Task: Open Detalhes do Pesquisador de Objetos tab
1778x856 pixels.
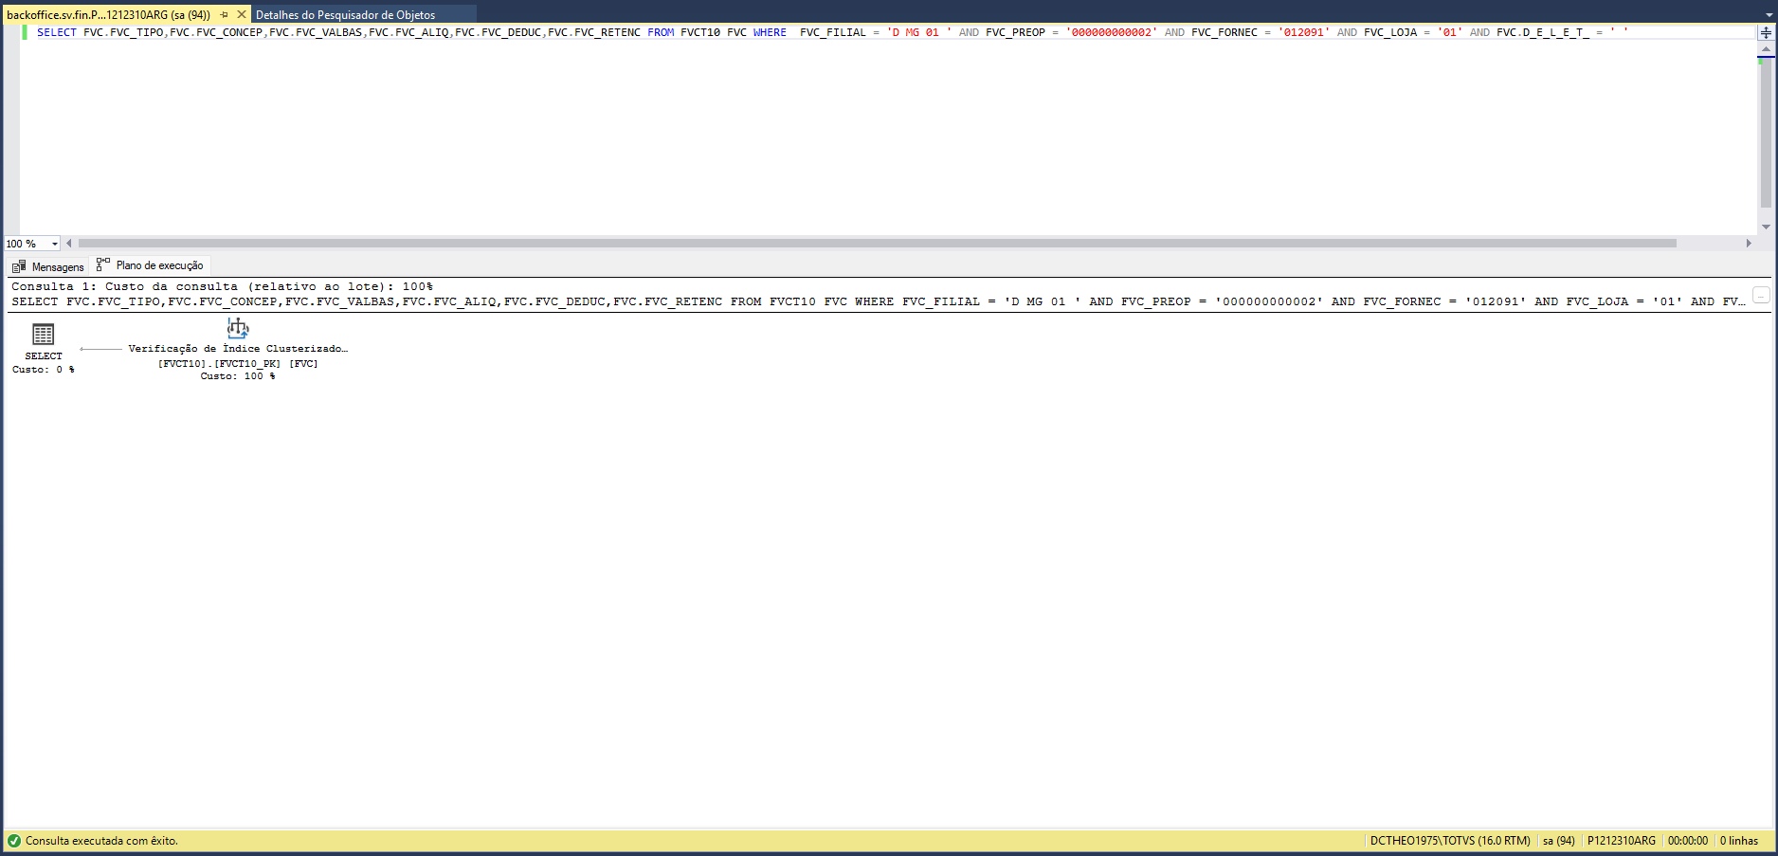Action: tap(345, 15)
